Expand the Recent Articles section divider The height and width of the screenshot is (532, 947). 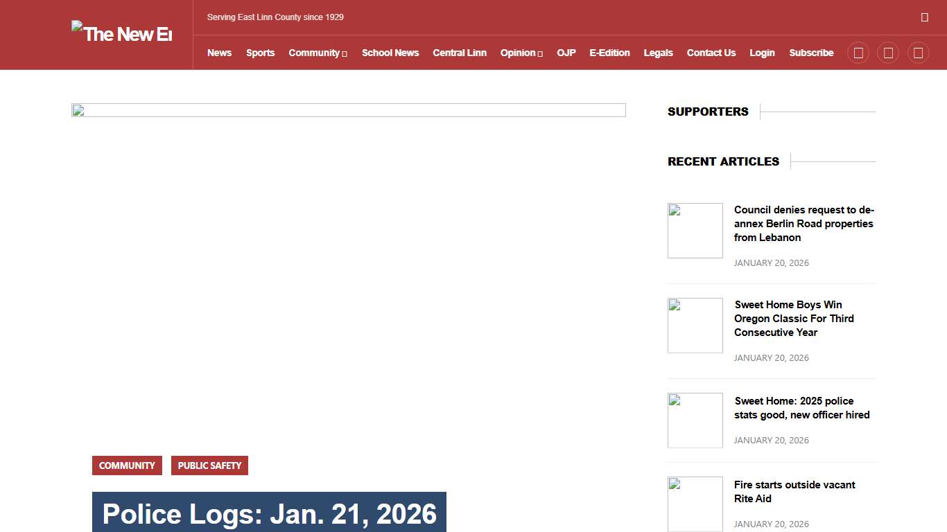832,161
